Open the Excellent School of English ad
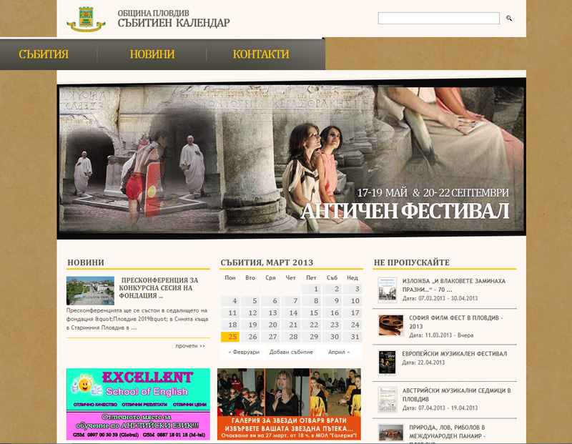This screenshot has height=444, width=572. point(138,404)
